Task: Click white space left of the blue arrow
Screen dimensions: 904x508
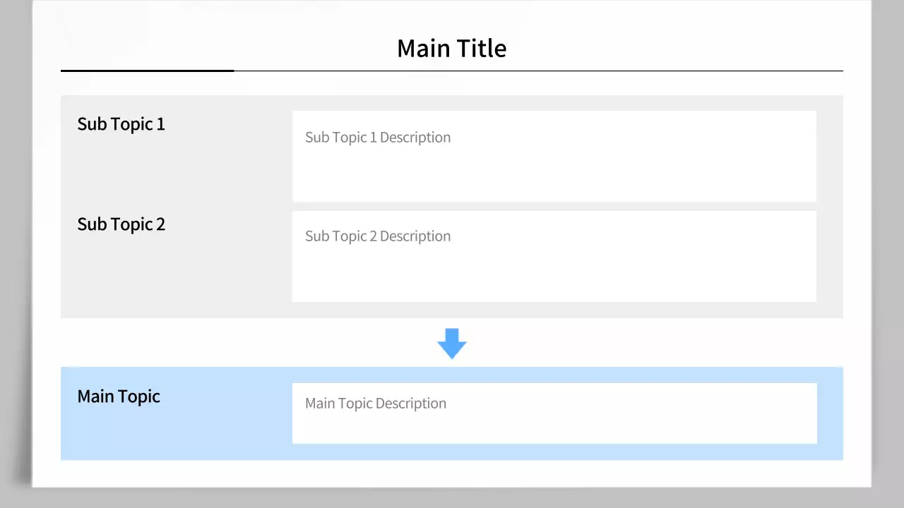Action: pyautogui.click(x=247, y=343)
